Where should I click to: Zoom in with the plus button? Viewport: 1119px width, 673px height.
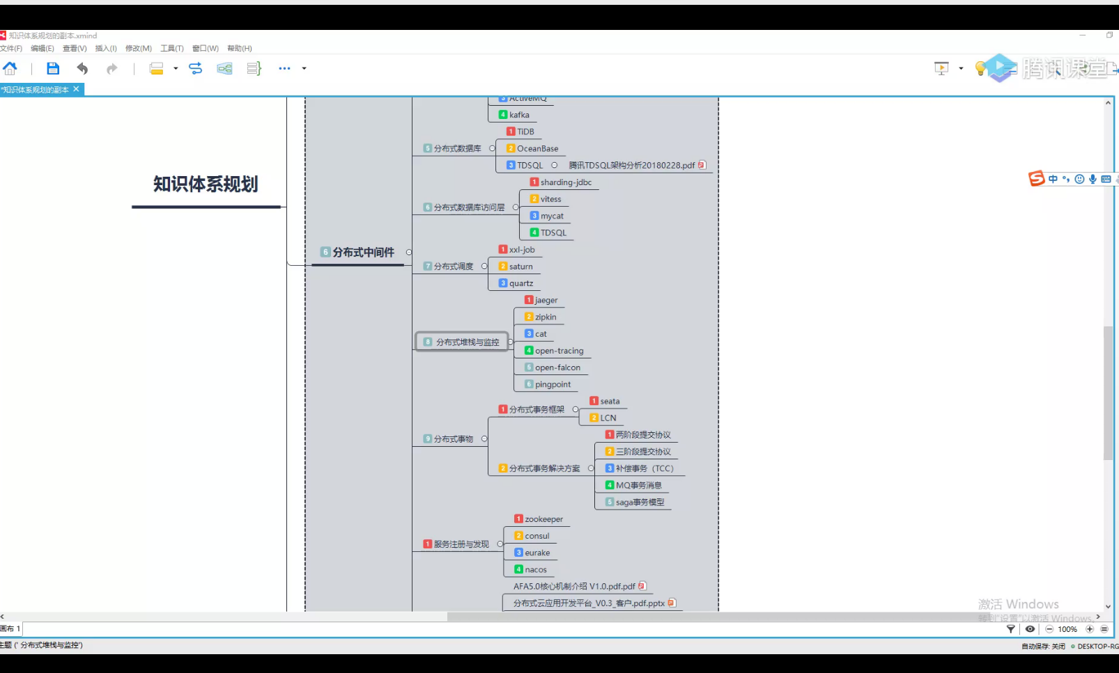pos(1090,629)
